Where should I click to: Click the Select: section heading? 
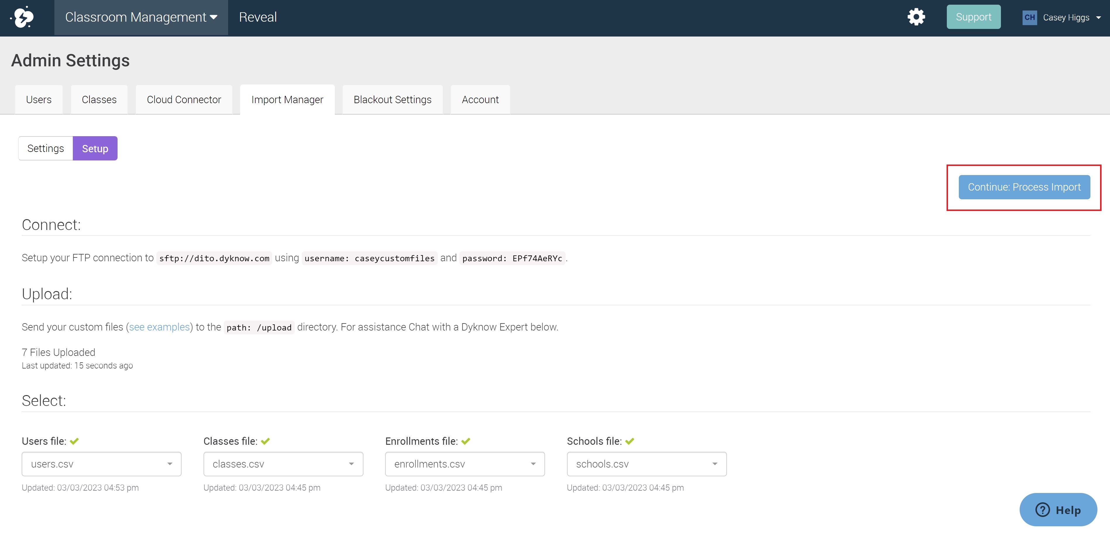(x=44, y=401)
